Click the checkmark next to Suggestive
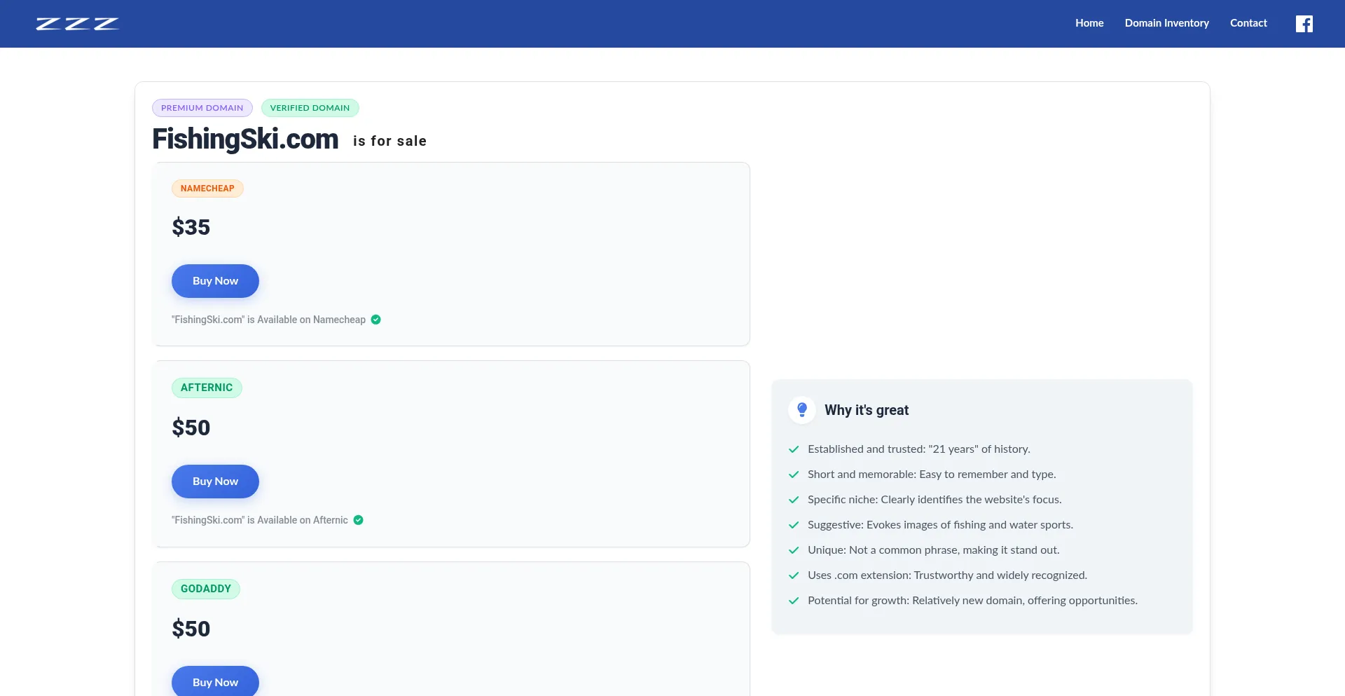 (794, 525)
